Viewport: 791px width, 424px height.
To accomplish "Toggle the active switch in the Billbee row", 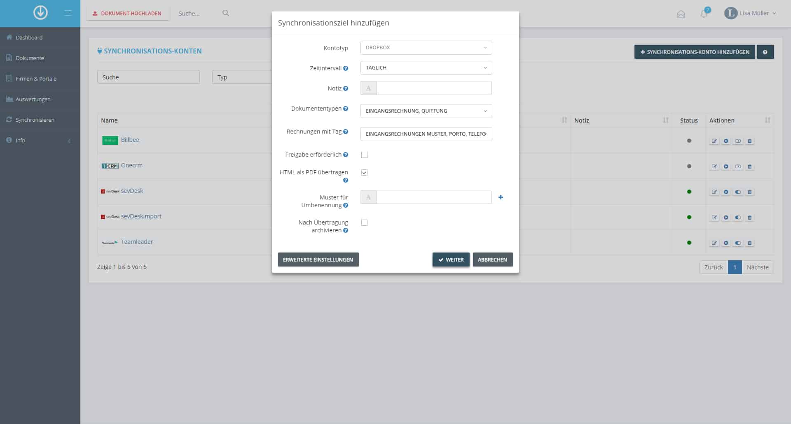I will pyautogui.click(x=738, y=141).
